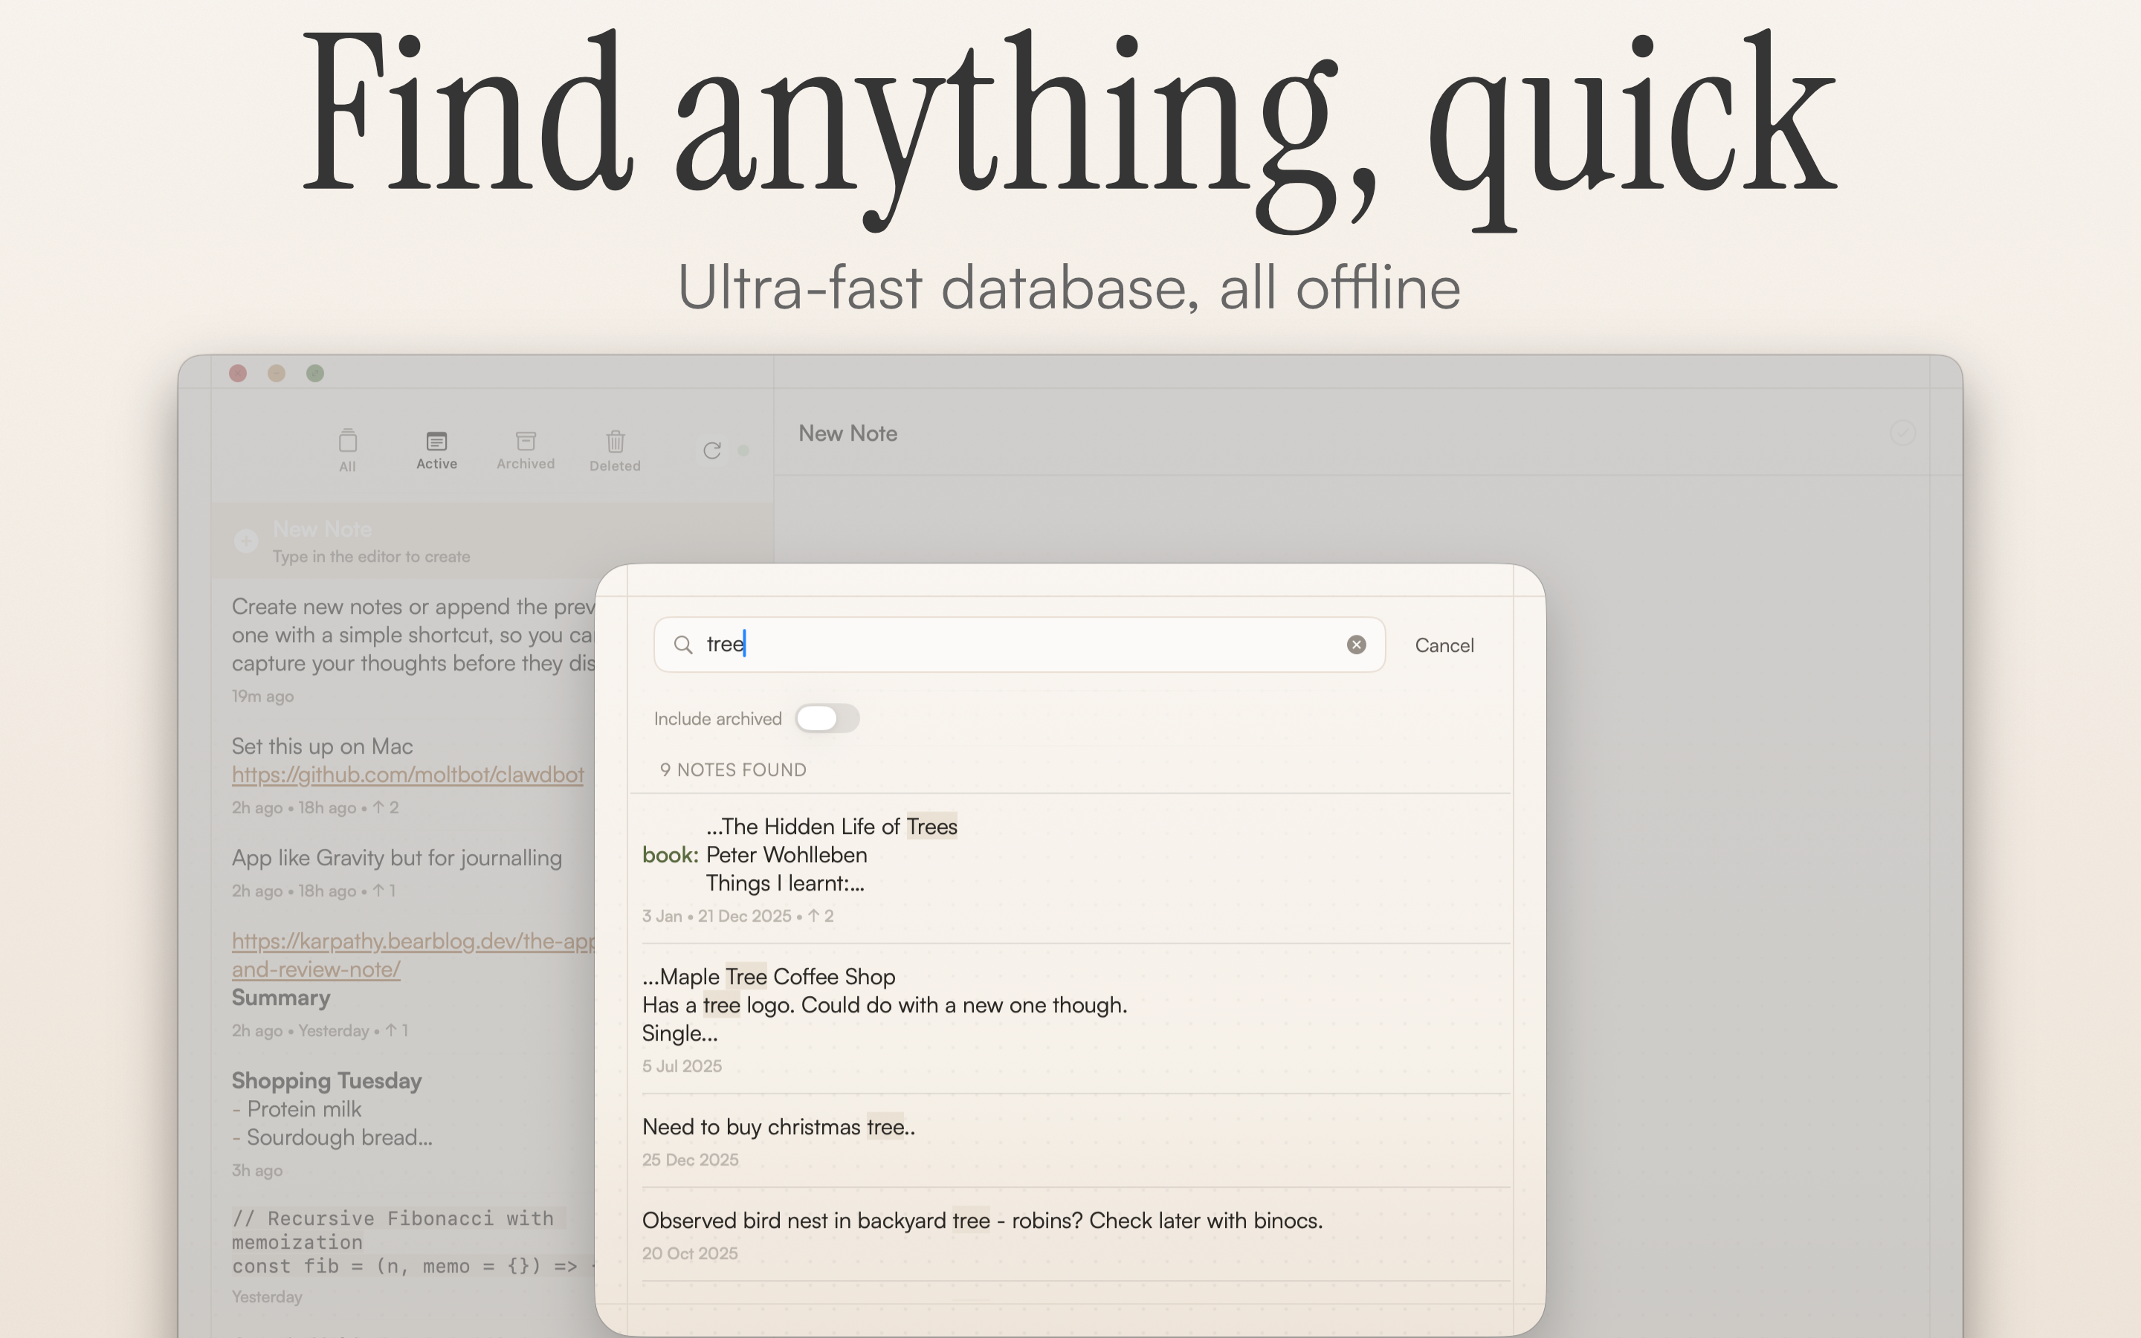The image size is (2141, 1338).
Task: Click the green sync status dot beside refresh
Action: click(743, 450)
